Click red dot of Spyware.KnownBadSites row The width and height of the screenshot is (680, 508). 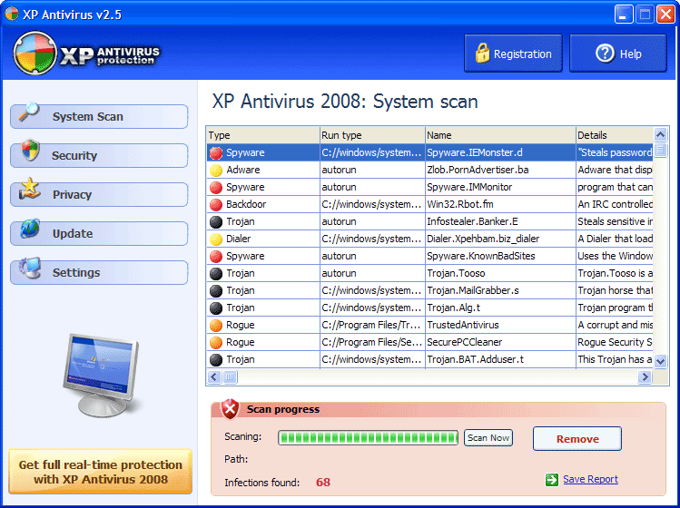pos(216,257)
